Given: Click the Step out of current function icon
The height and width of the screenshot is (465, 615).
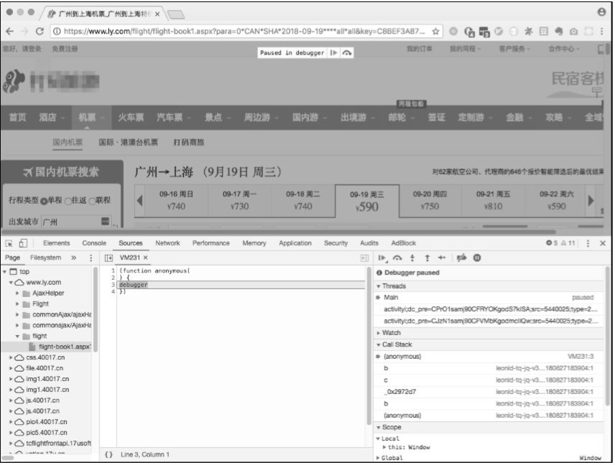Looking at the screenshot, I should click(x=427, y=257).
